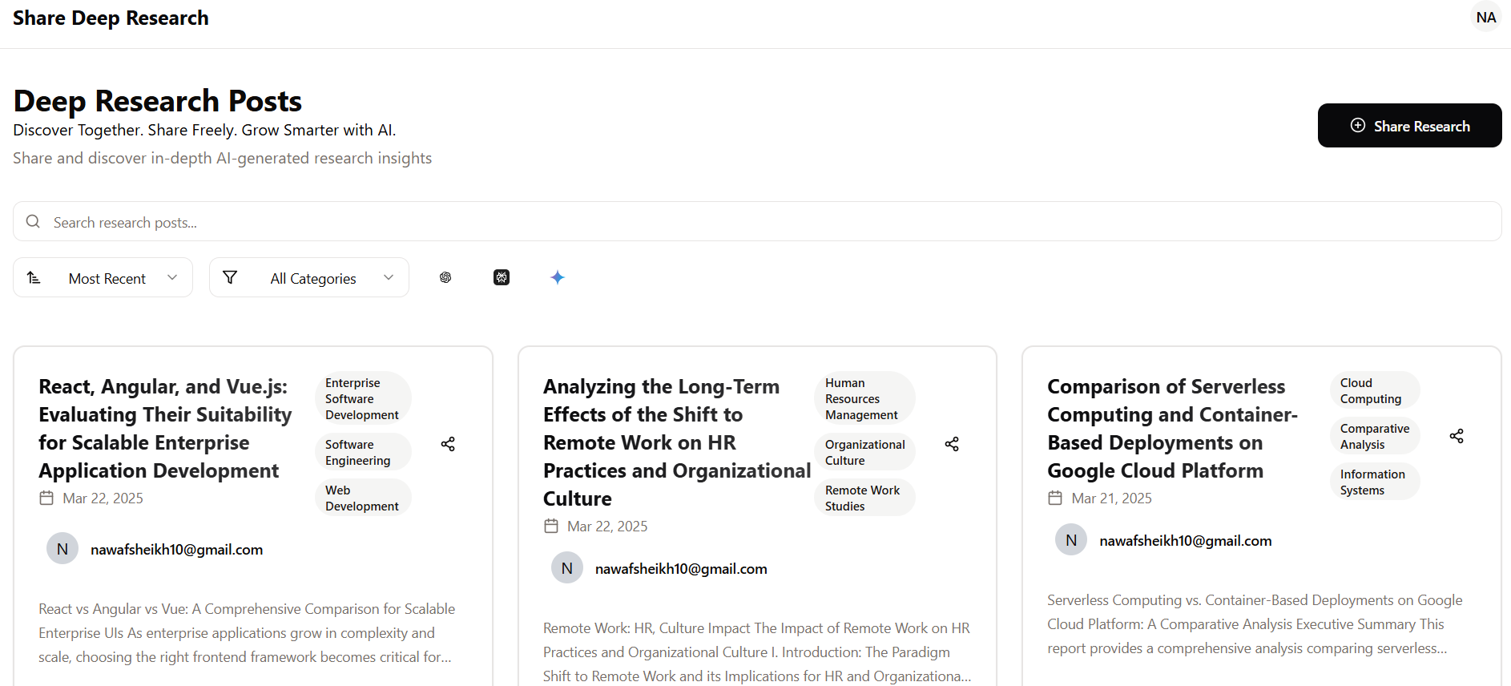This screenshot has height=686, width=1511.
Task: Click the category filter funnel icon
Action: pyautogui.click(x=230, y=277)
